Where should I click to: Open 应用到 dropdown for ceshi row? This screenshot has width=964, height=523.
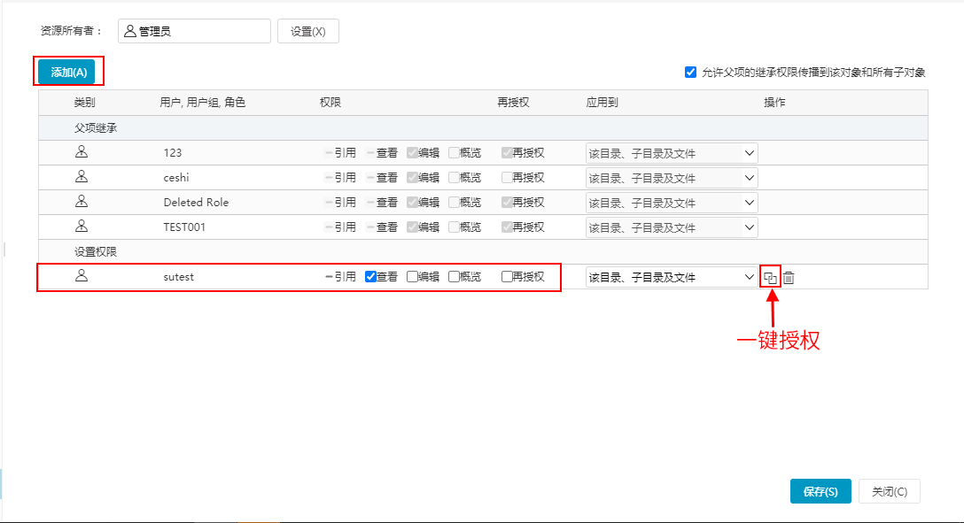672,178
